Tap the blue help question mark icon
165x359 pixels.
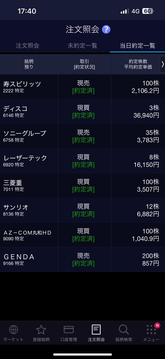click(x=106, y=30)
